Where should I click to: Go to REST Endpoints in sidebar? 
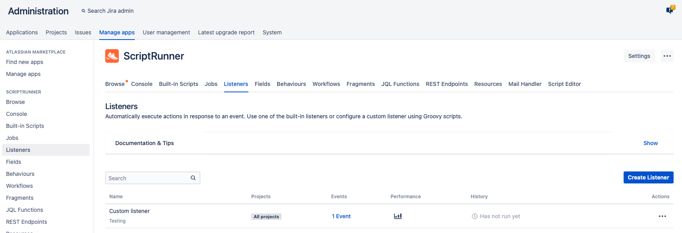pos(27,222)
